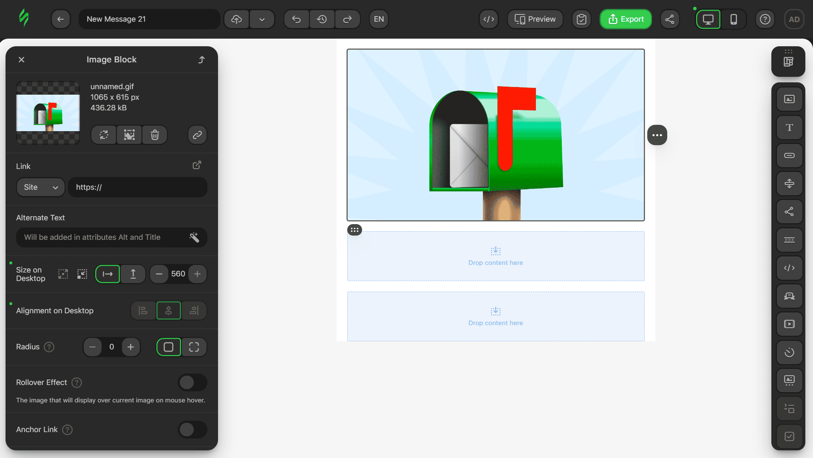
Task: Increase Radius value with plus stepper
Action: pyautogui.click(x=130, y=347)
